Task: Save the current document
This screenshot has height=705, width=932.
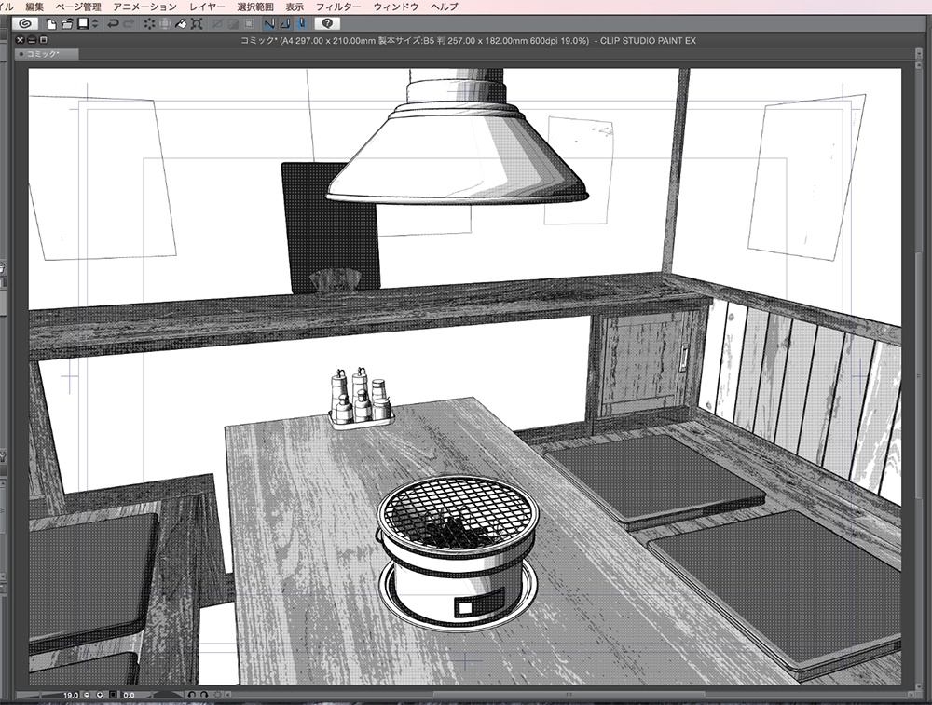Action: (x=83, y=24)
